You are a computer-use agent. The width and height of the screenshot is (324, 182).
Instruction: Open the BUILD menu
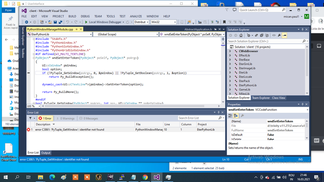tap(72, 16)
